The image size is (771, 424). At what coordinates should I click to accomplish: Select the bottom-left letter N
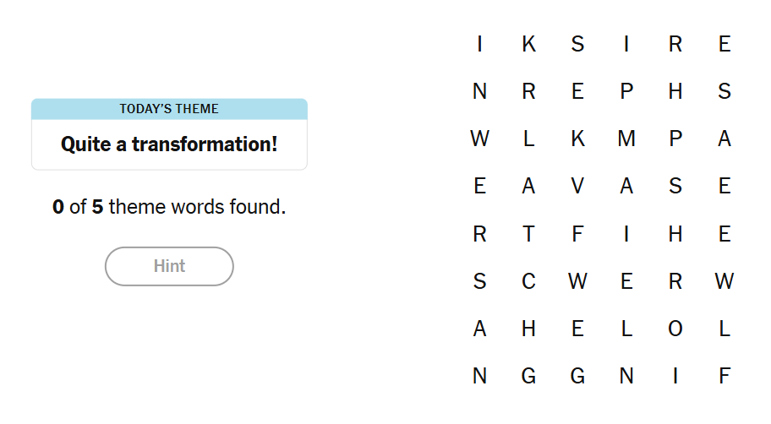coord(479,376)
